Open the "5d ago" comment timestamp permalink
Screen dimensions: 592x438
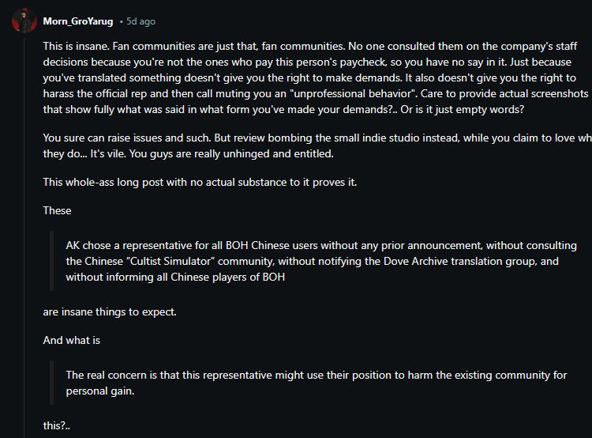[141, 21]
